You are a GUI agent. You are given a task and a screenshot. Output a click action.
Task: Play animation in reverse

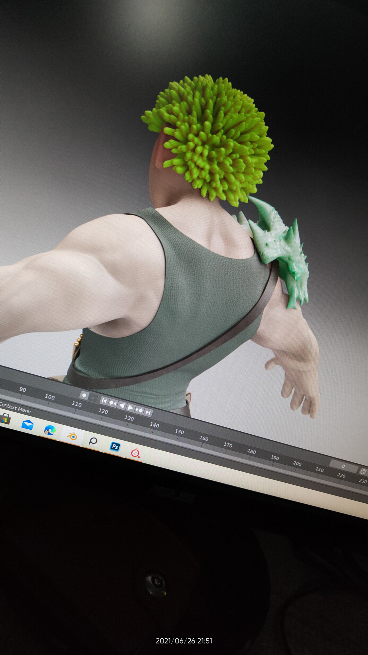[x=122, y=405]
